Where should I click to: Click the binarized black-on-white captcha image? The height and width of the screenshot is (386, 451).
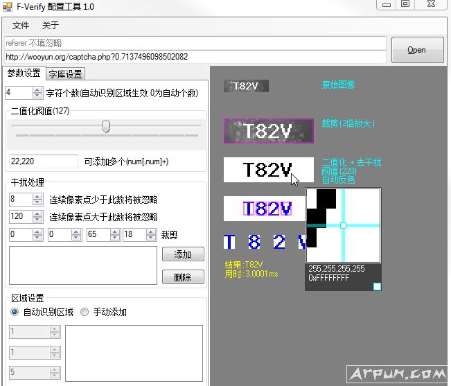(x=269, y=170)
